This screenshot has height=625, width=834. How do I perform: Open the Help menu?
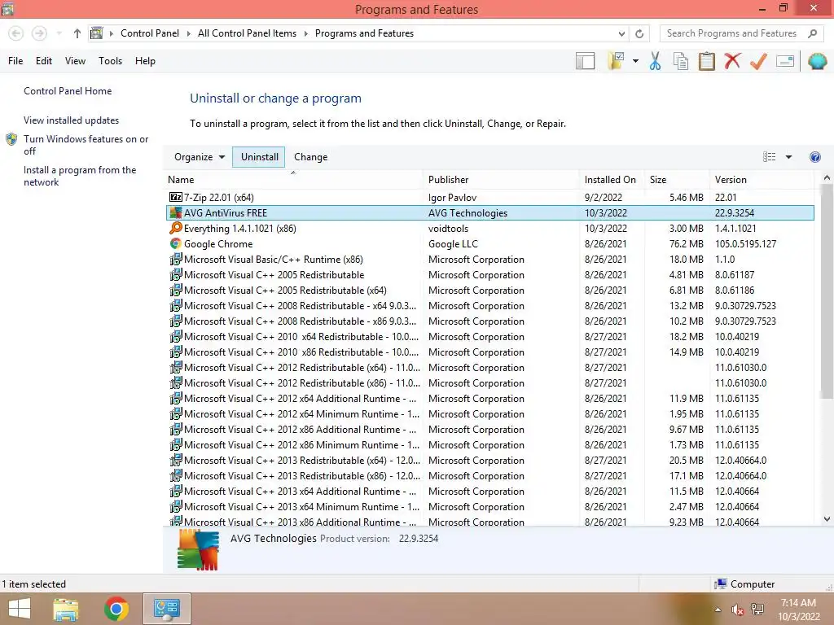145,61
